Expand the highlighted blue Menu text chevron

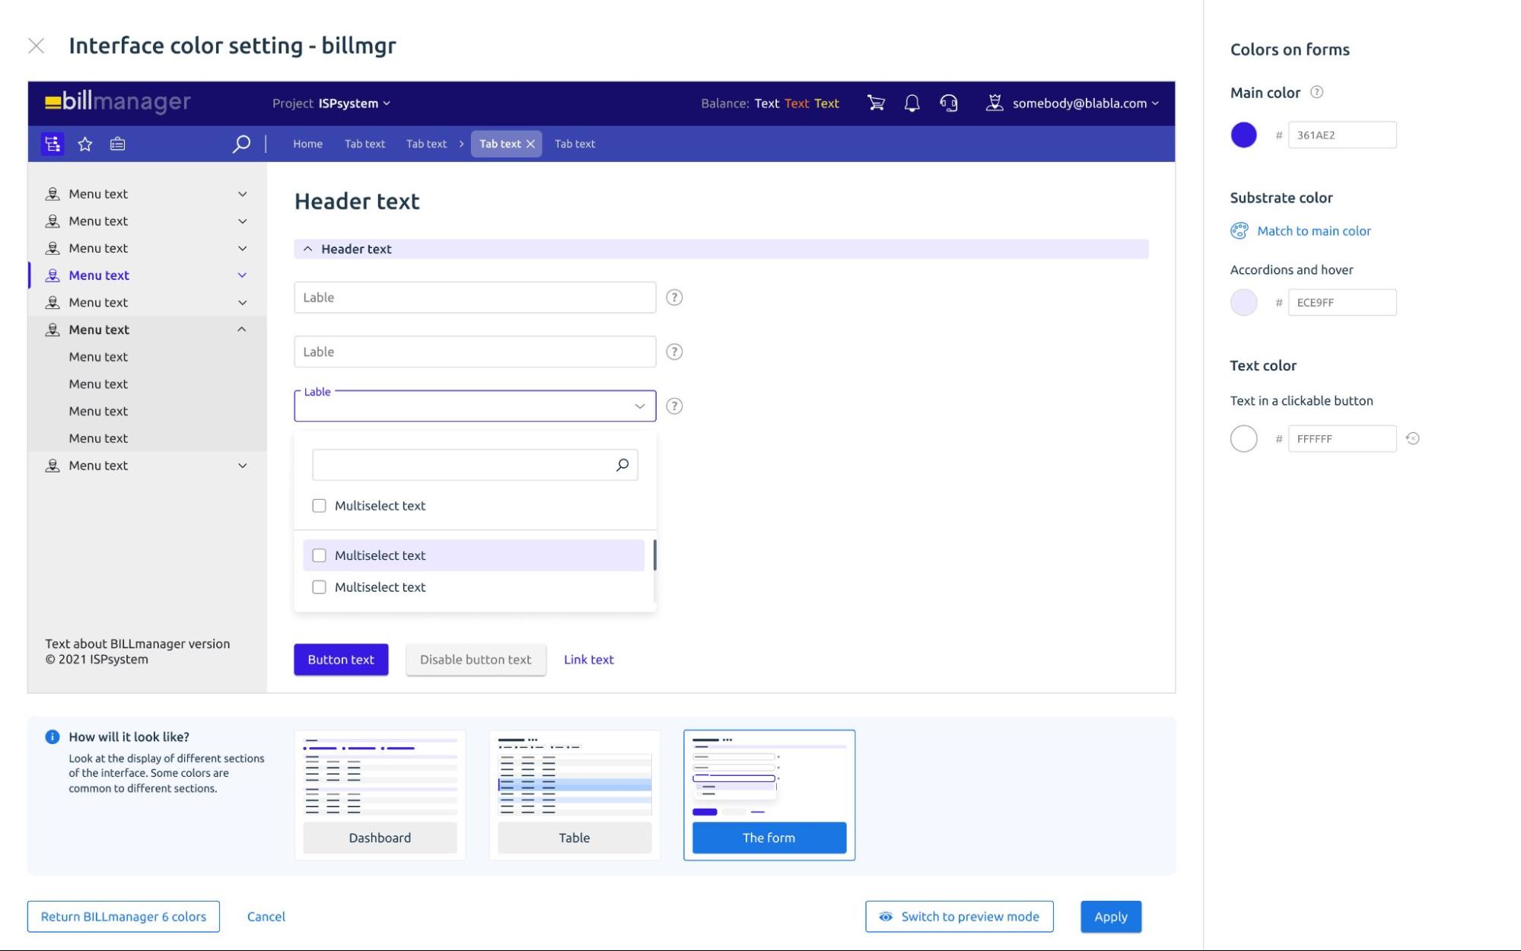pyautogui.click(x=242, y=275)
